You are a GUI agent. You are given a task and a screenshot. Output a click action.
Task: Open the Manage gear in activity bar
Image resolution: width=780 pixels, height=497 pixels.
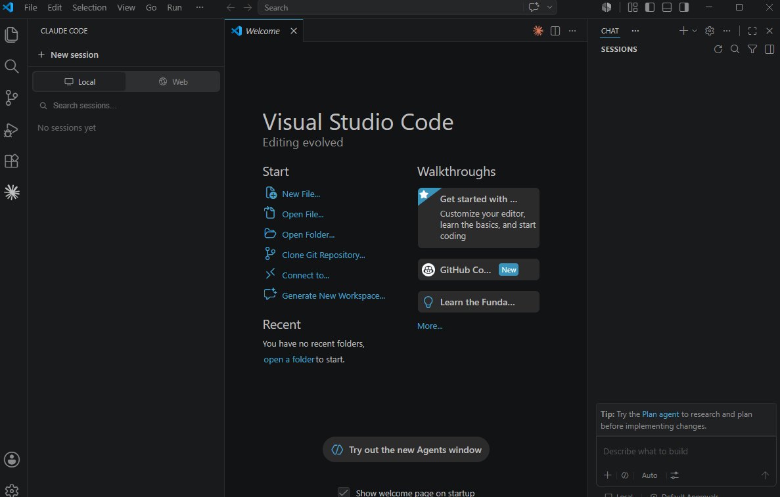coord(11,490)
